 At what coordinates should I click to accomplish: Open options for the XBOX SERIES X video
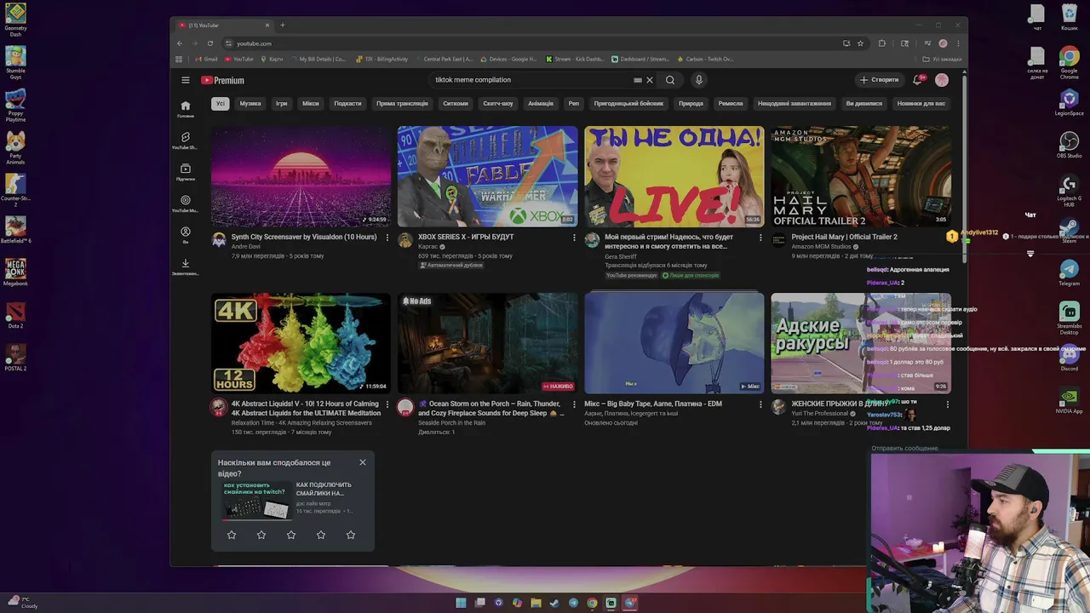[574, 238]
